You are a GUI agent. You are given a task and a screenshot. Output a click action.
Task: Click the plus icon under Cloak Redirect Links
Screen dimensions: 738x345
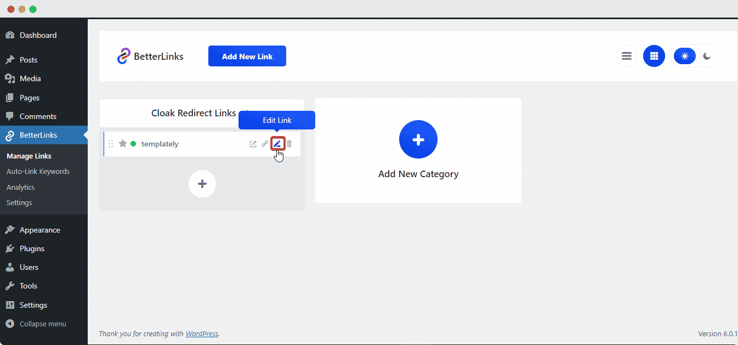[x=202, y=183]
